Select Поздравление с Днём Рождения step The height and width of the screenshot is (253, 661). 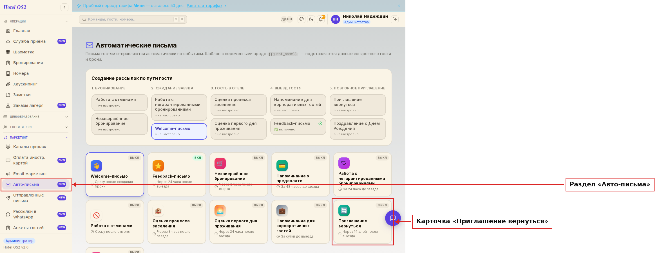pyautogui.click(x=358, y=129)
